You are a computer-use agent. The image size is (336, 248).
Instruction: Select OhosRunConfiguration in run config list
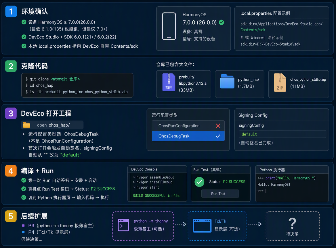(188, 126)
